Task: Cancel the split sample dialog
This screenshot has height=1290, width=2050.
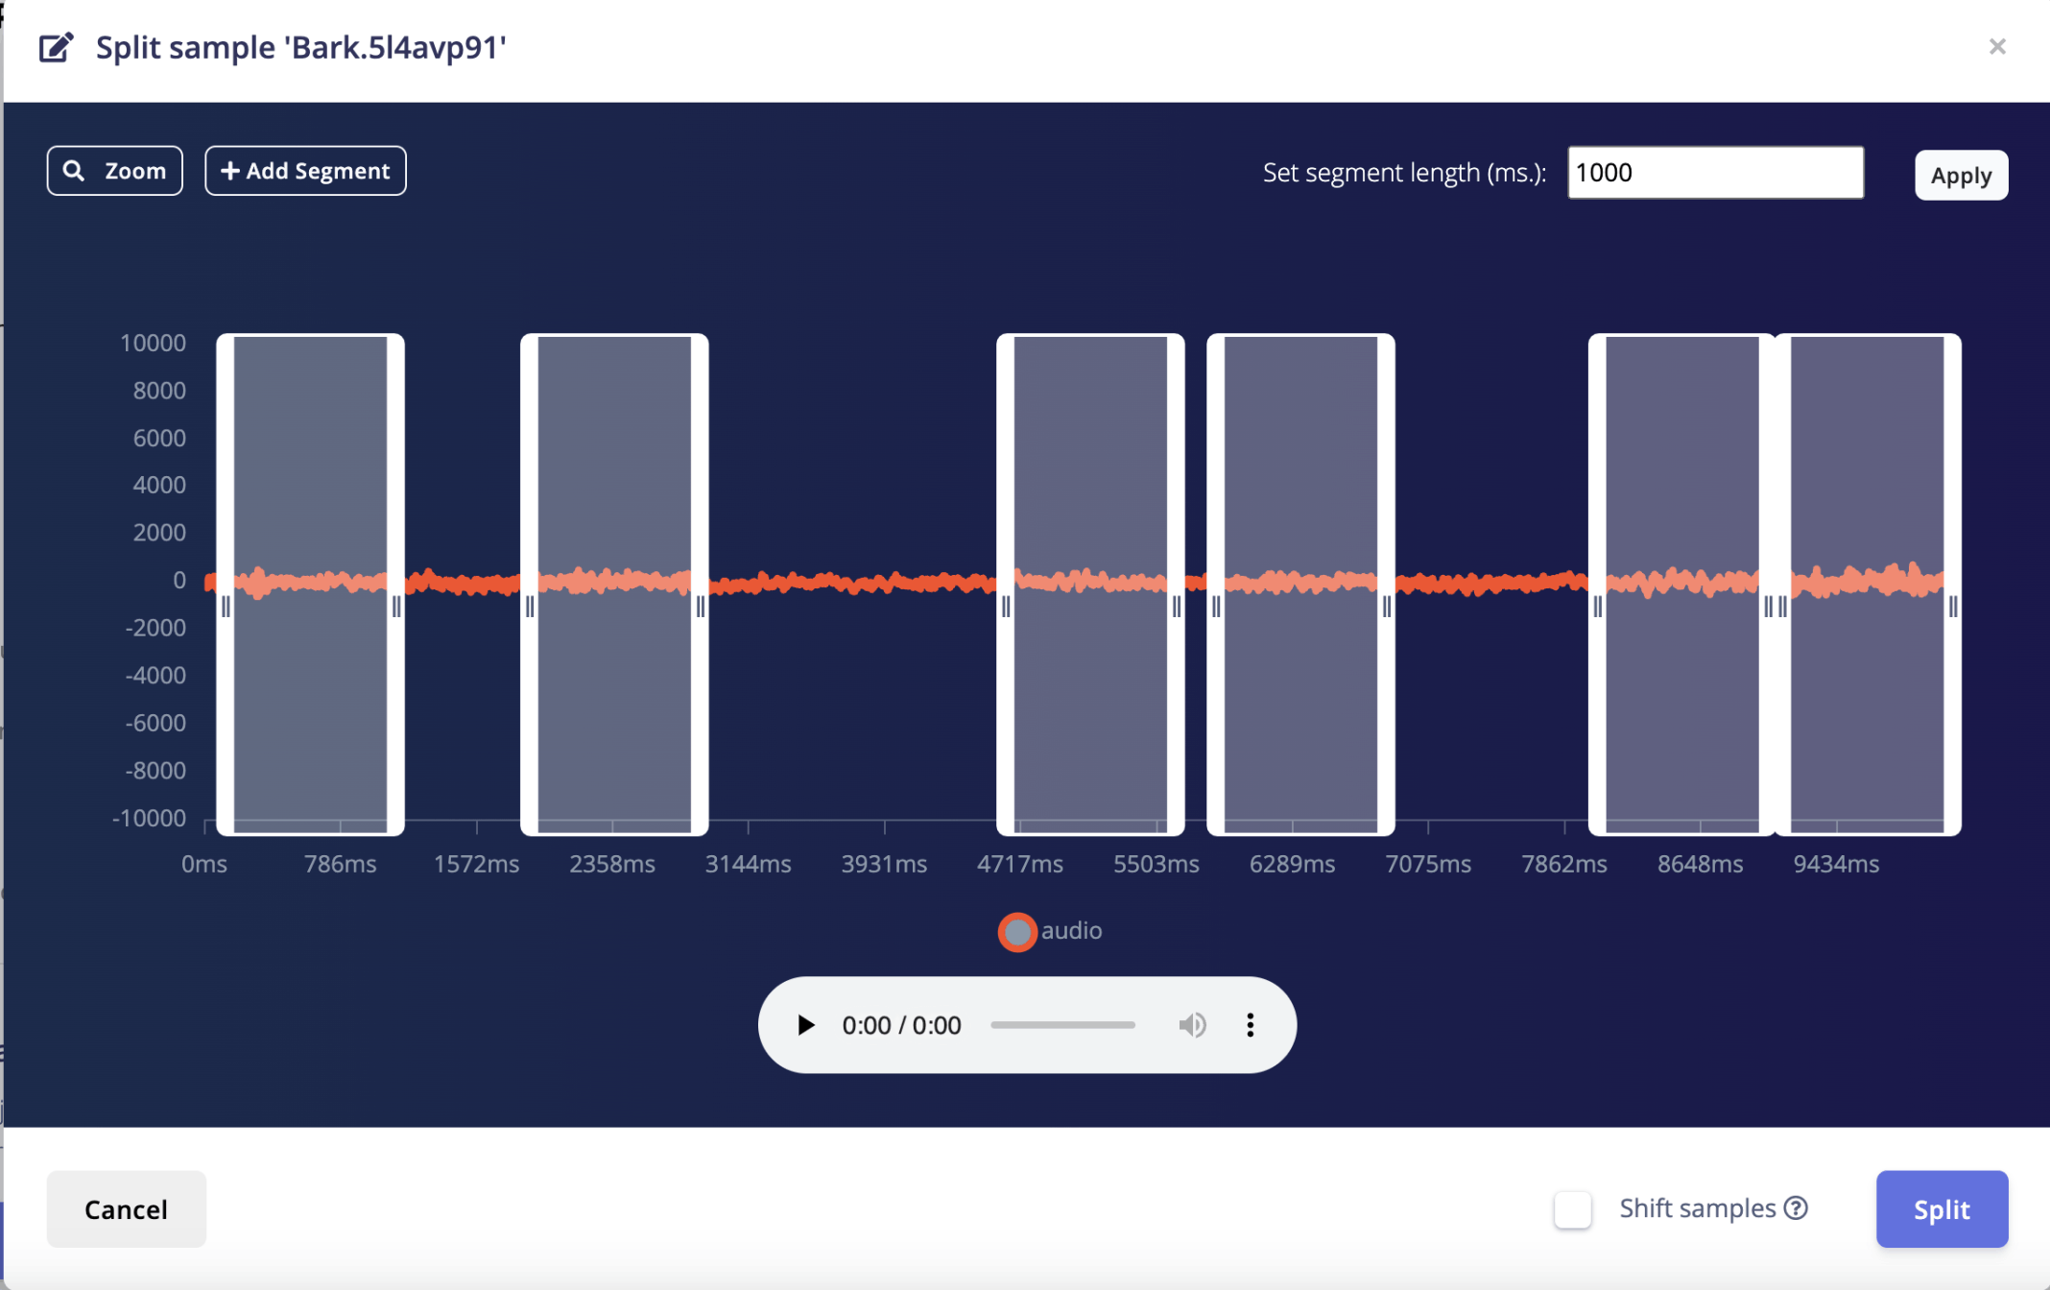Action: [126, 1209]
